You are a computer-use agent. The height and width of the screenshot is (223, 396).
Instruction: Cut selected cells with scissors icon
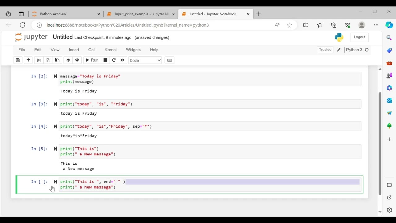tap(39, 60)
